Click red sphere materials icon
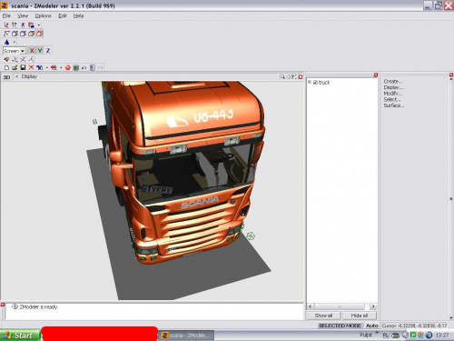 tap(68, 67)
